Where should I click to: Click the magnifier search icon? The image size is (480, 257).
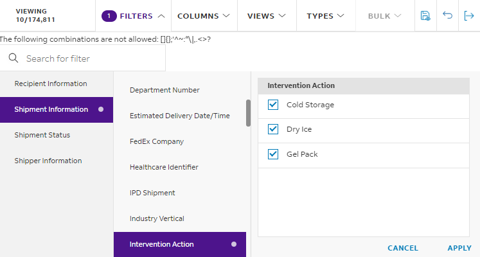click(x=13, y=58)
